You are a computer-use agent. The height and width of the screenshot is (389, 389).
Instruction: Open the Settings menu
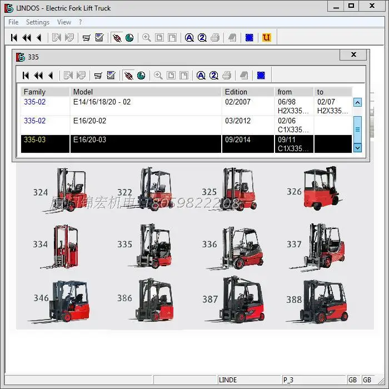38,22
